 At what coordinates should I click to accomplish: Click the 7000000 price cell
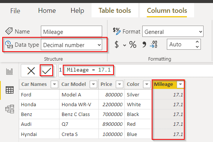[112, 114]
